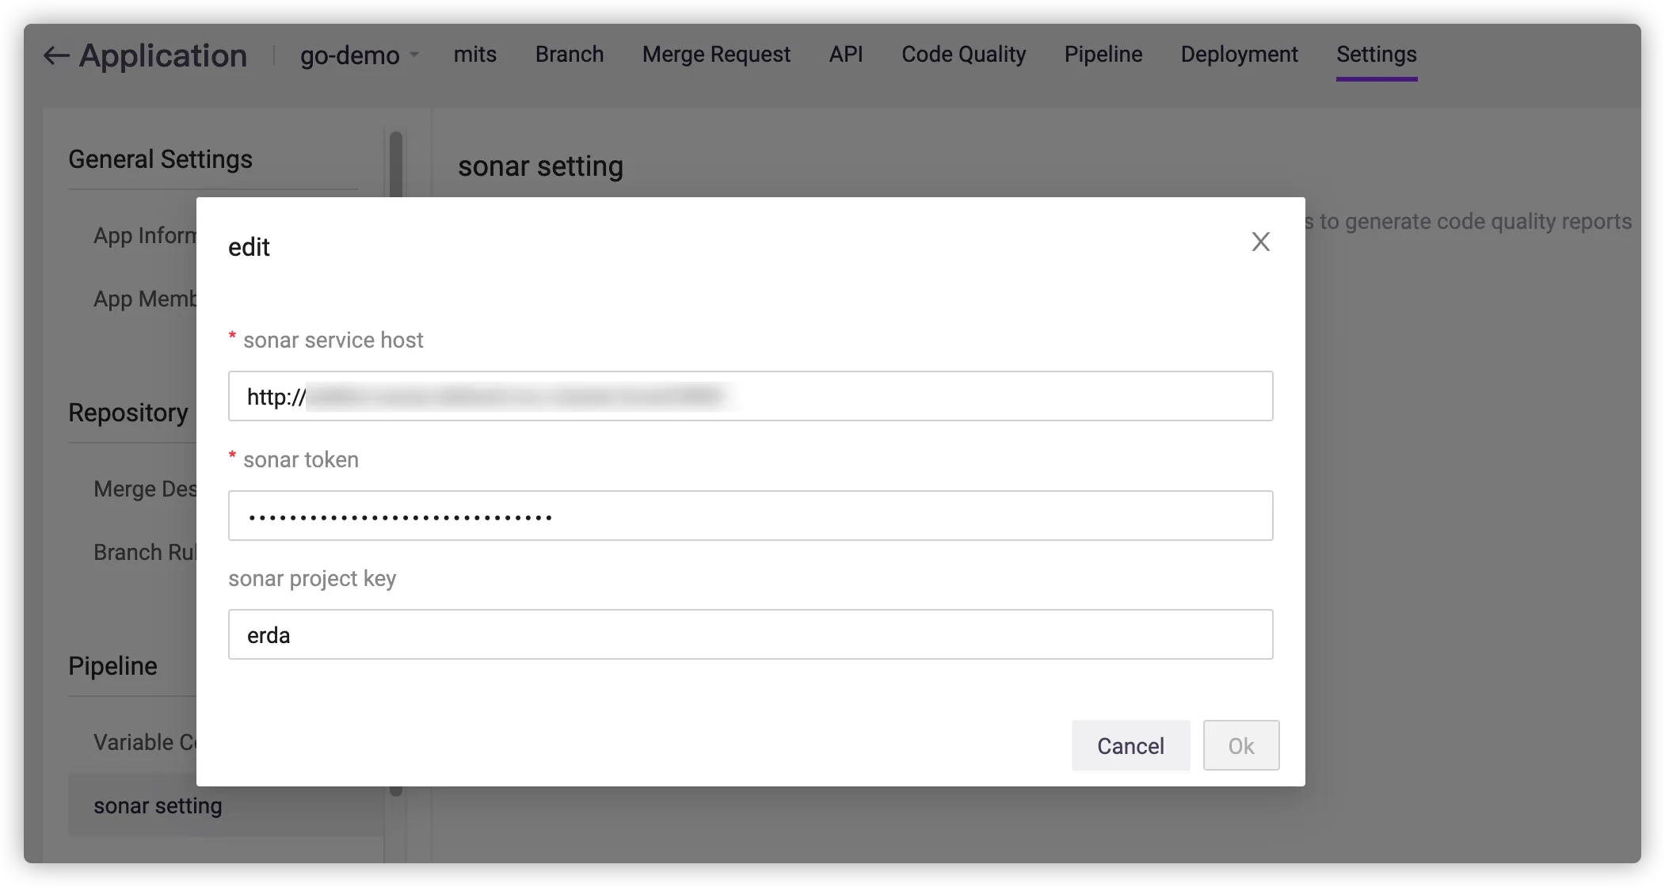Click the back arrow beside Application
This screenshot has width=1665, height=887.
(x=56, y=55)
